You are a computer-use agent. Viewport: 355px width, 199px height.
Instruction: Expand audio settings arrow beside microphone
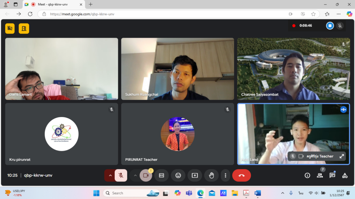point(110,175)
